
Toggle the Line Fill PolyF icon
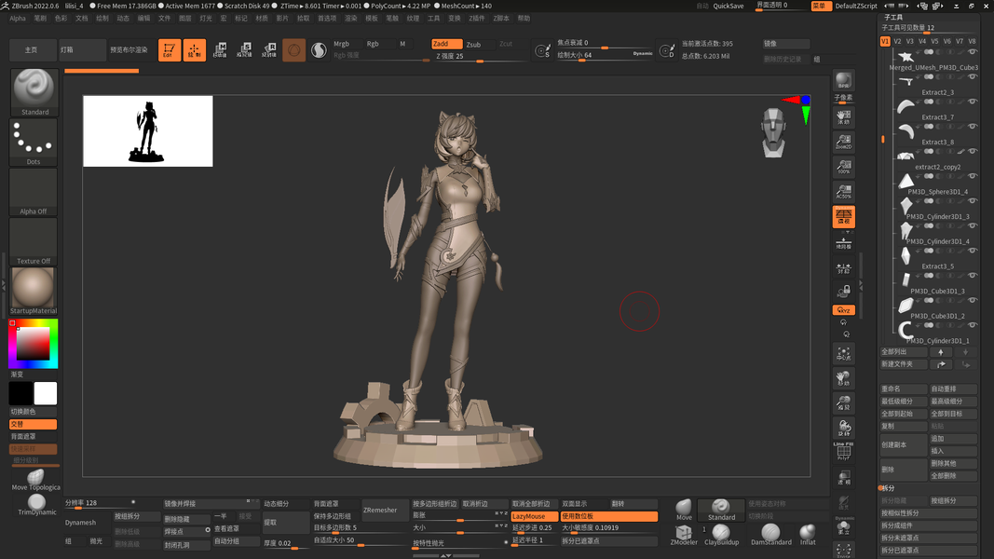[x=844, y=451]
